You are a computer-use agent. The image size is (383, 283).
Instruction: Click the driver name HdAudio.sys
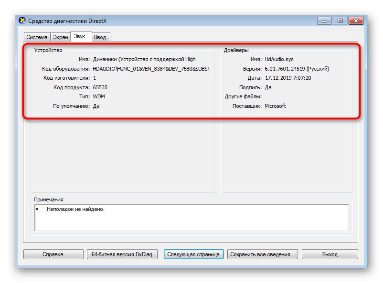click(x=279, y=59)
